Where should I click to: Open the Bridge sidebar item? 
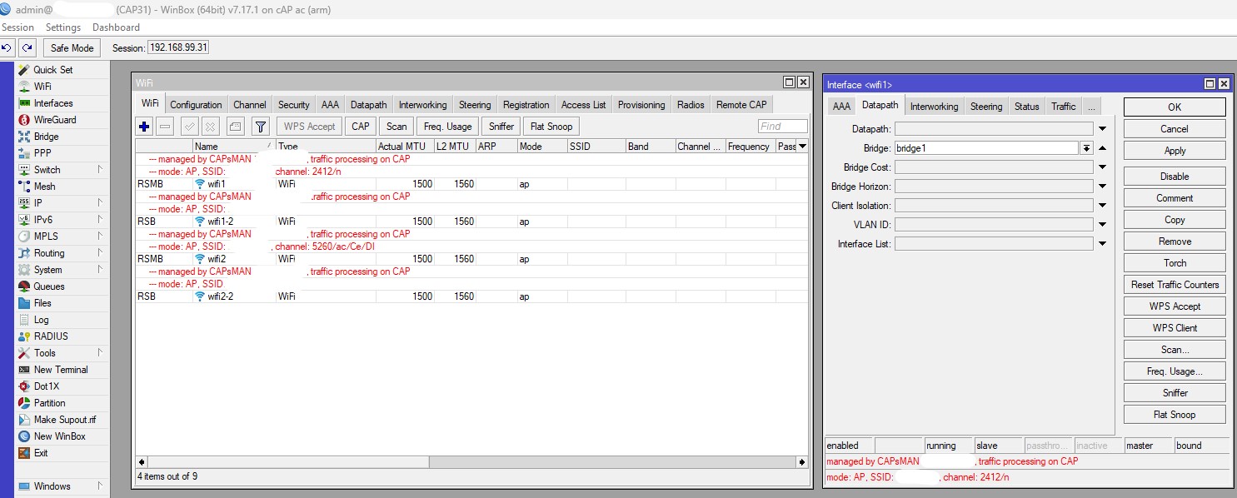point(46,137)
